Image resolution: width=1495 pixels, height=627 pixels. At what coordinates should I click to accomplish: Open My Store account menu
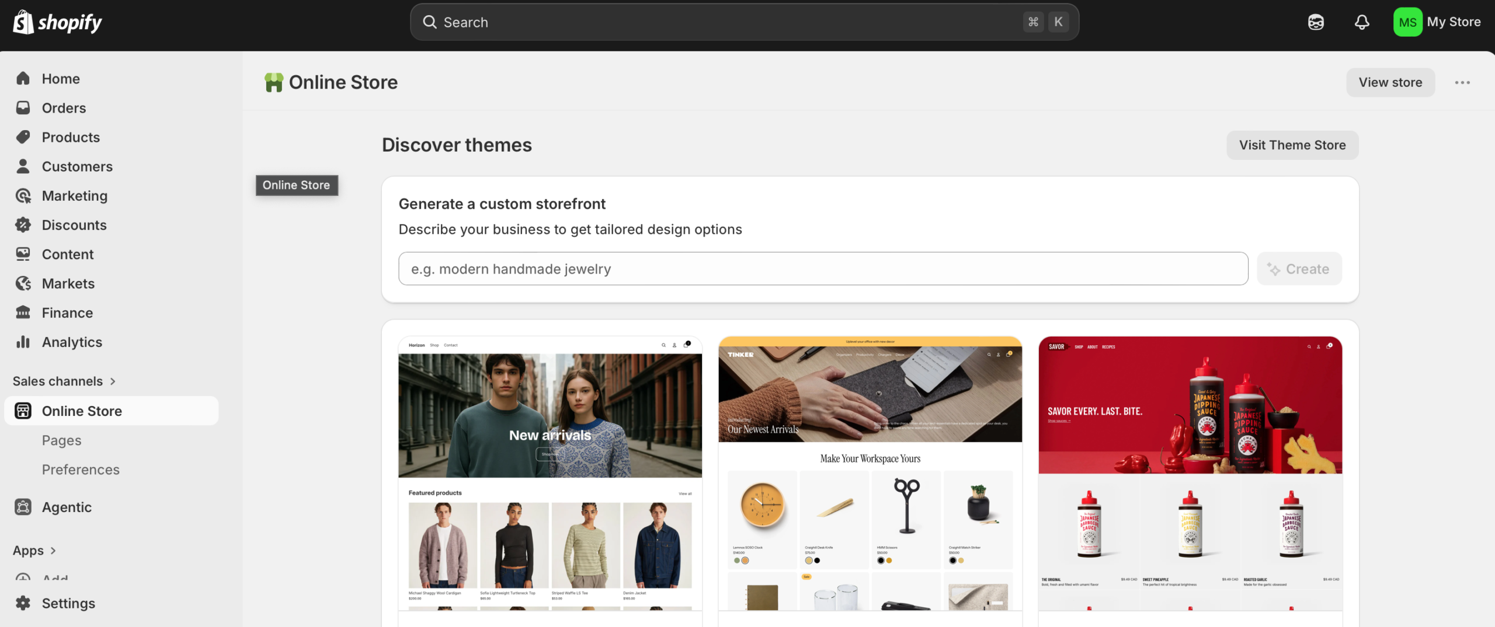[1437, 22]
